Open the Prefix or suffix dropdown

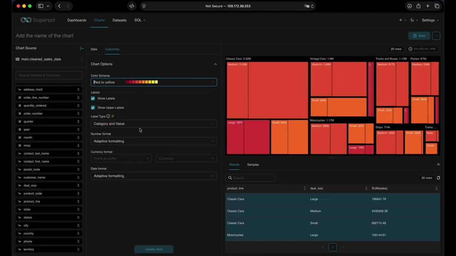121,159
